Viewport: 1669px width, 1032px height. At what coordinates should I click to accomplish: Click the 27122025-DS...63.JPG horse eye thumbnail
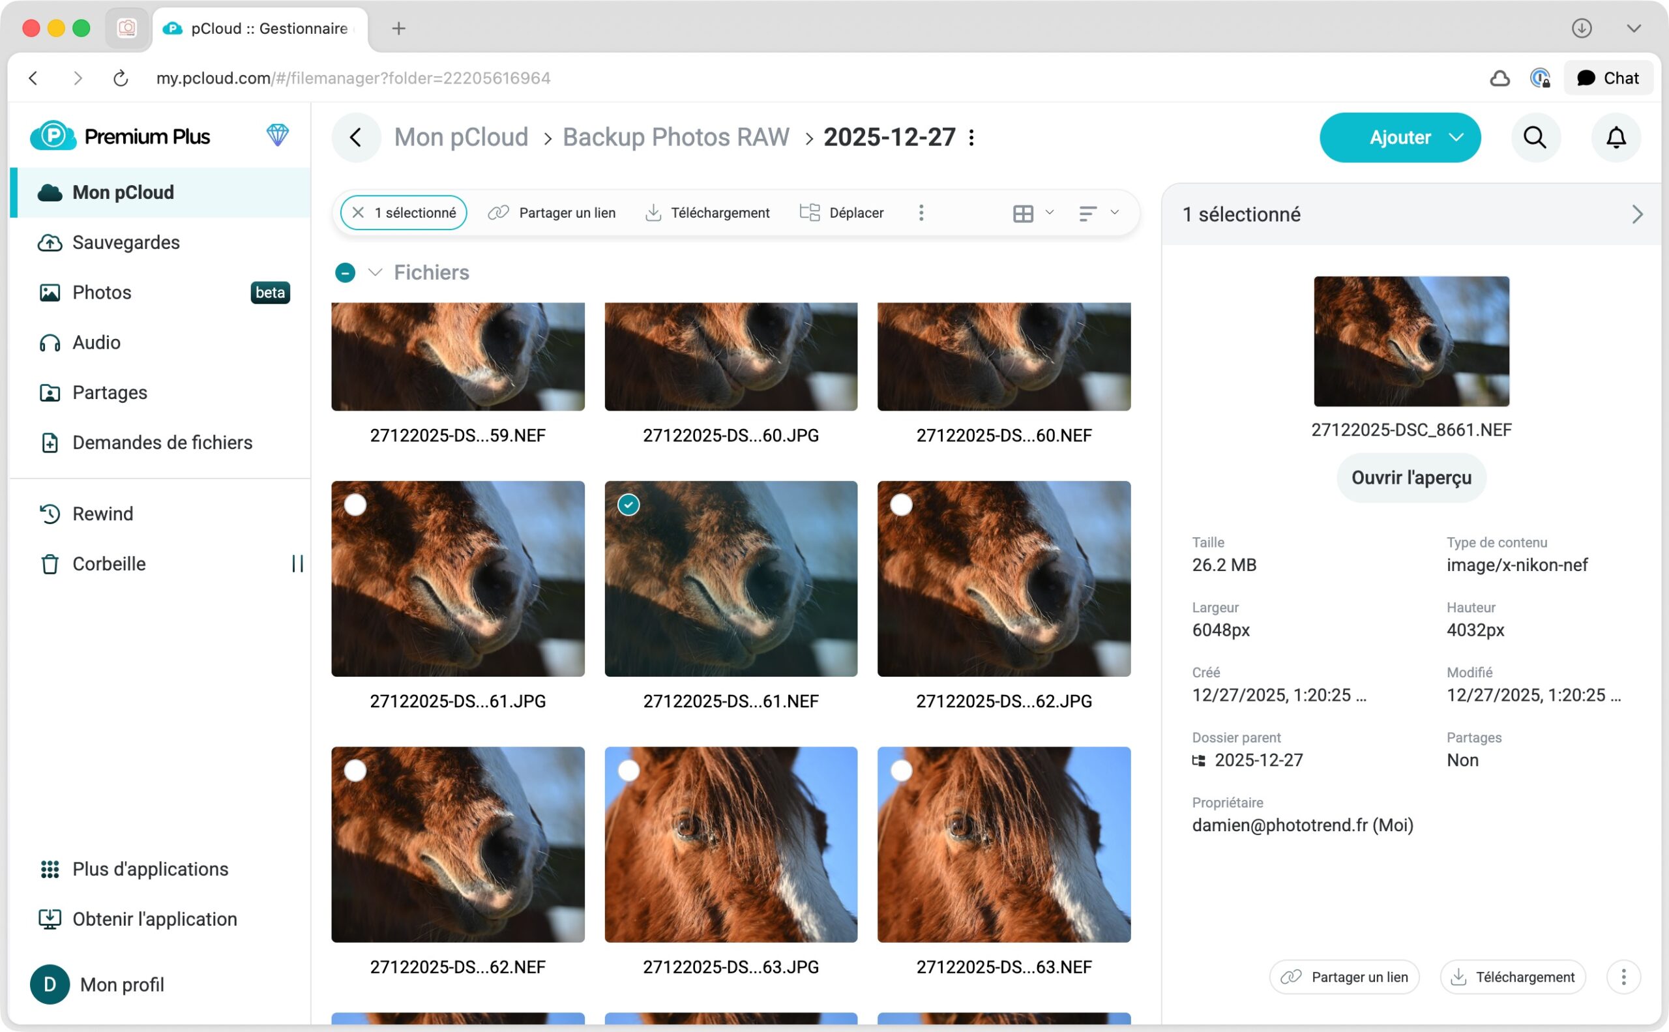(730, 844)
